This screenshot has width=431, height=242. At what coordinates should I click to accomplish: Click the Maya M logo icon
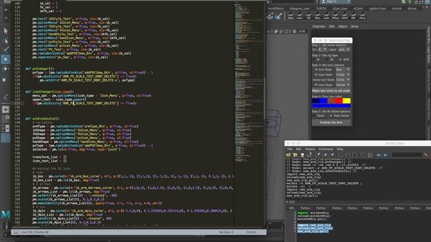pos(5,214)
